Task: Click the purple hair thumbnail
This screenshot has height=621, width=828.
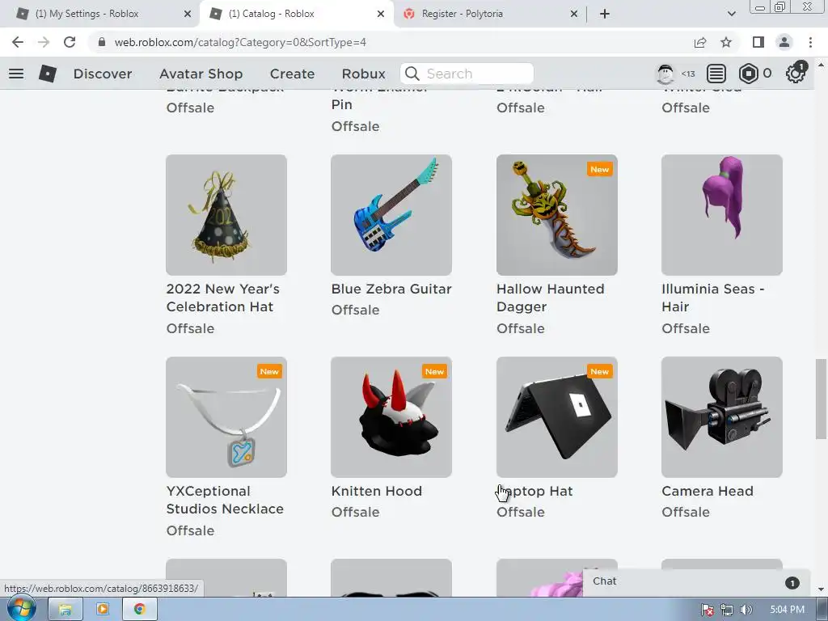Action: coord(722,215)
